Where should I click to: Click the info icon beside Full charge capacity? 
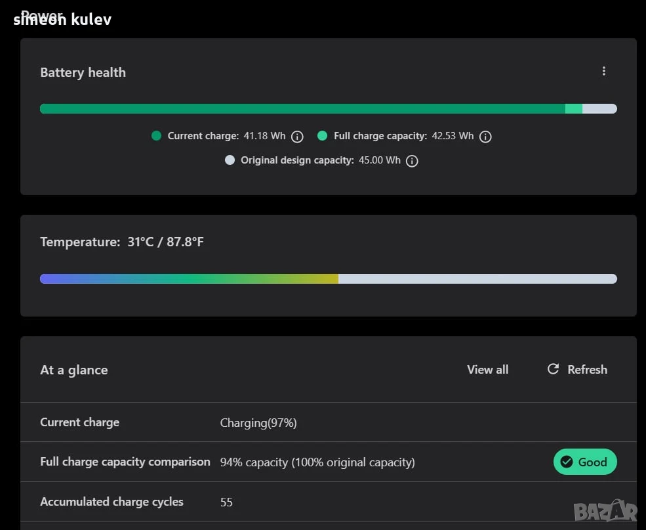pyautogui.click(x=485, y=137)
